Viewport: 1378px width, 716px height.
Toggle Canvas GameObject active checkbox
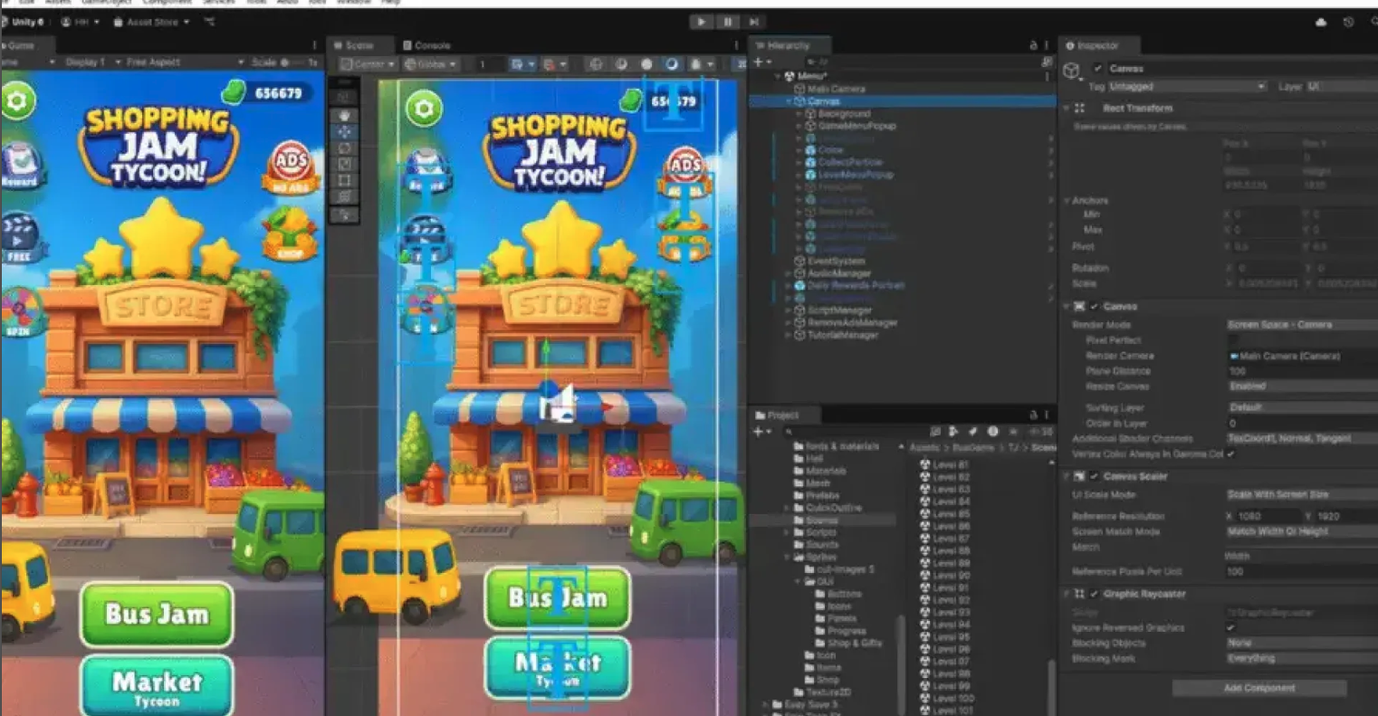[x=1098, y=68]
